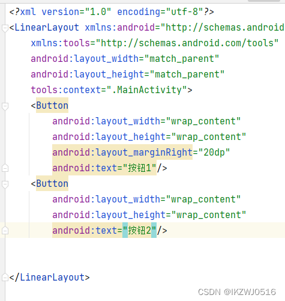285x301 pixels.
Task: Click the xmlns:android namespace attribute
Action: click(184, 28)
